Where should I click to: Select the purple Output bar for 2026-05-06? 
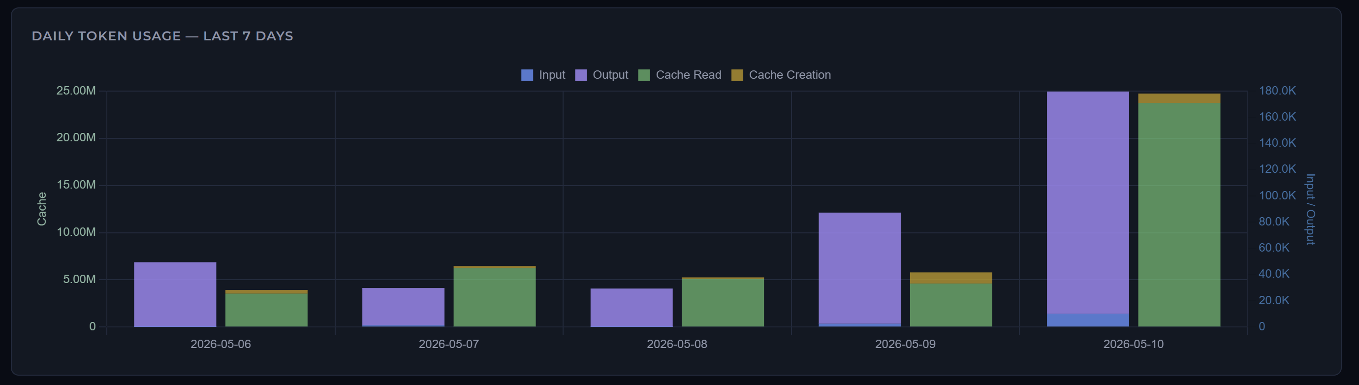pos(175,294)
